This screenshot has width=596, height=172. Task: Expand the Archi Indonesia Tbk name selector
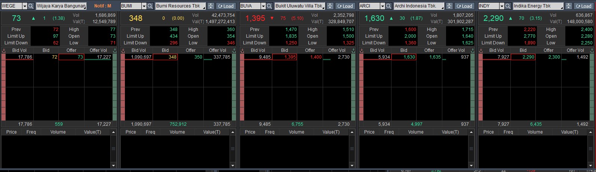click(442, 7)
